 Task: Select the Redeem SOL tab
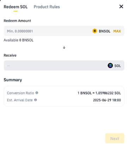(x=16, y=7)
